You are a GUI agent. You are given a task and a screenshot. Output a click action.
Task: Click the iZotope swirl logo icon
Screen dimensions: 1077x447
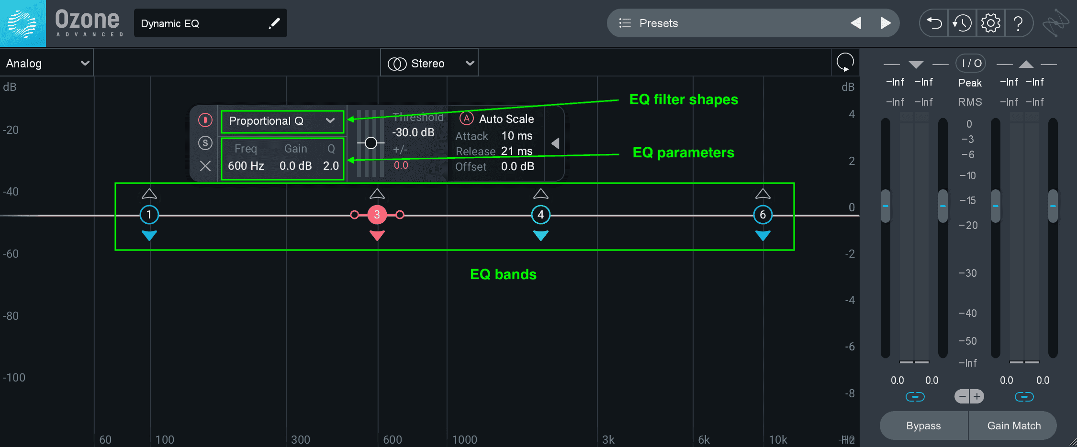tap(1055, 23)
